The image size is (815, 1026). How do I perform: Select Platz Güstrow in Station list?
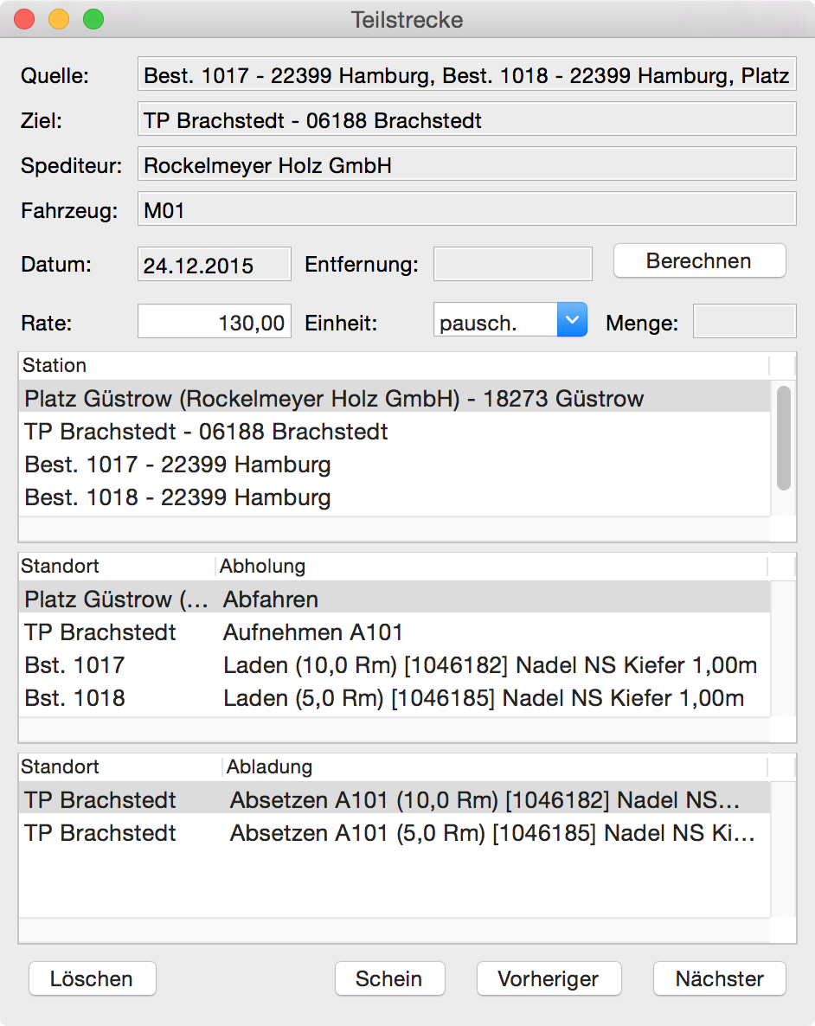334,399
